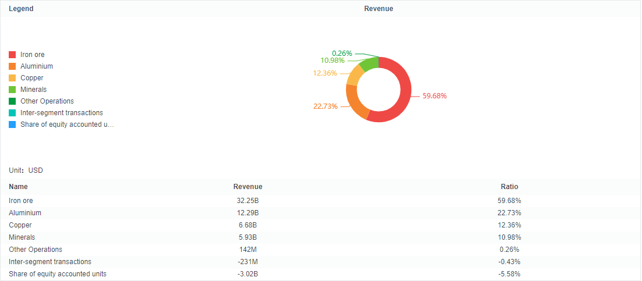642x281 pixels.
Task: Click the 32.25B revenue value
Action: coord(248,201)
